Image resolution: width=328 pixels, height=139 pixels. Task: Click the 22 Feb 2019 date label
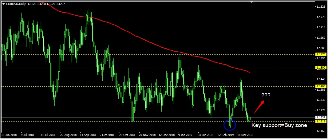(x=225, y=135)
